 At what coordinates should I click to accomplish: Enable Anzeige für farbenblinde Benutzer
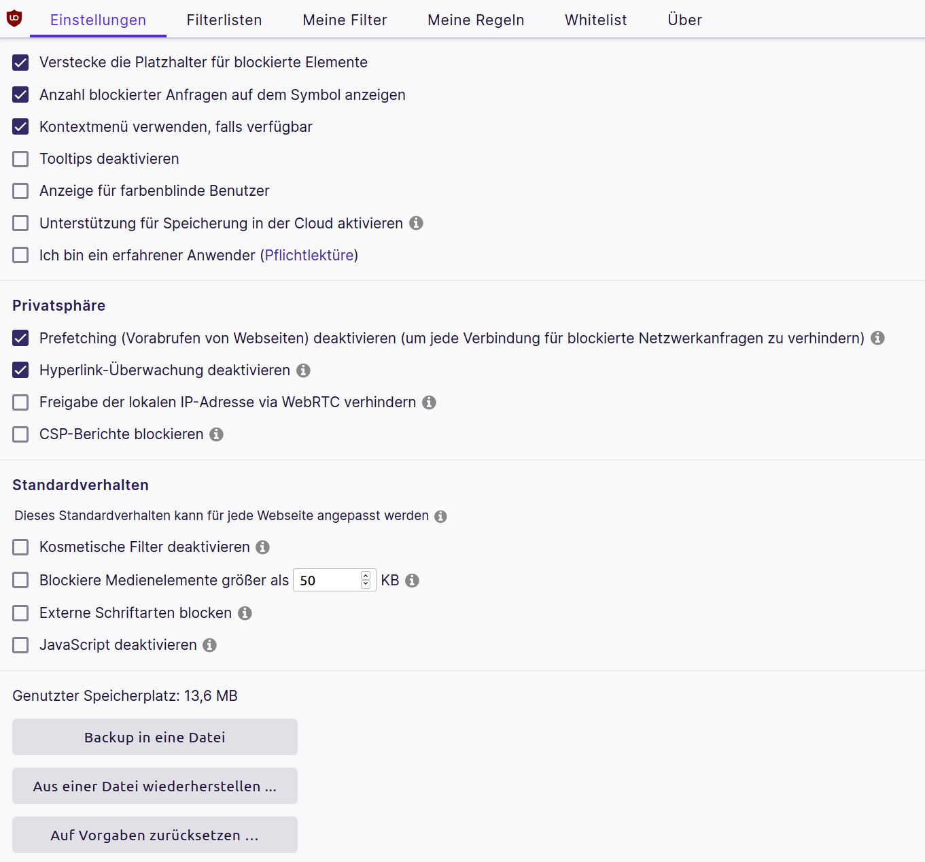(21, 191)
